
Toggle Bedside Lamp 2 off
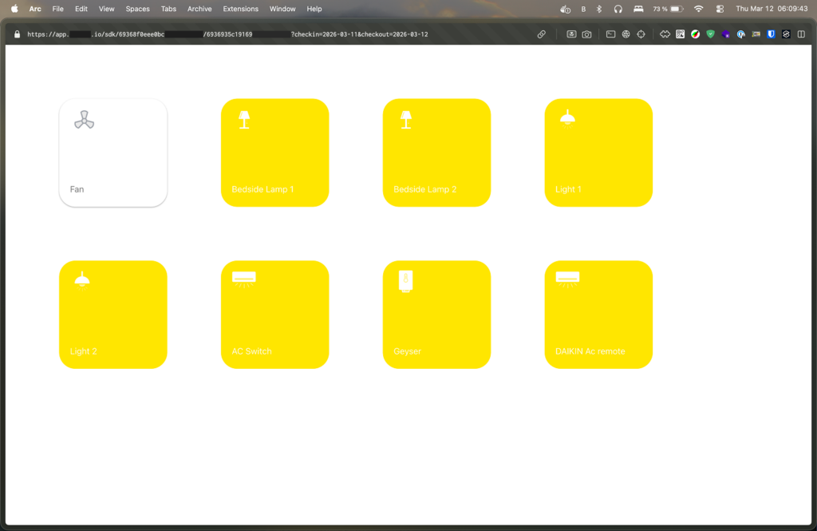coord(436,153)
